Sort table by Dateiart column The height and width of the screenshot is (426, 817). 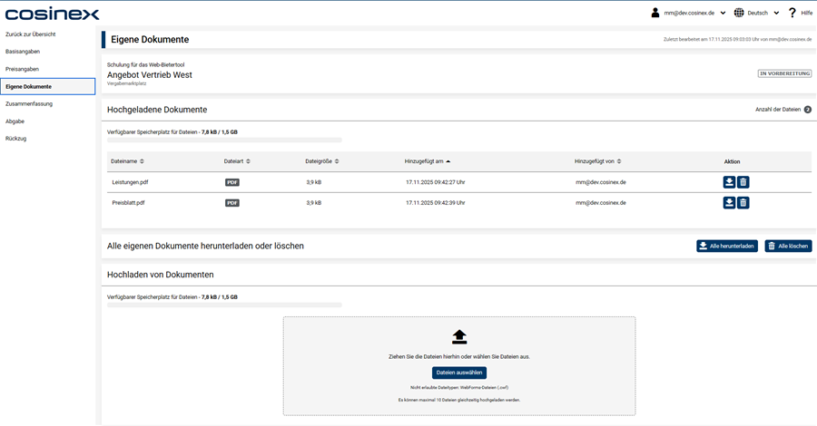point(237,161)
